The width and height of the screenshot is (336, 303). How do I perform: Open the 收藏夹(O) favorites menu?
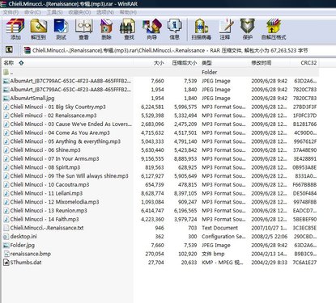[79, 12]
